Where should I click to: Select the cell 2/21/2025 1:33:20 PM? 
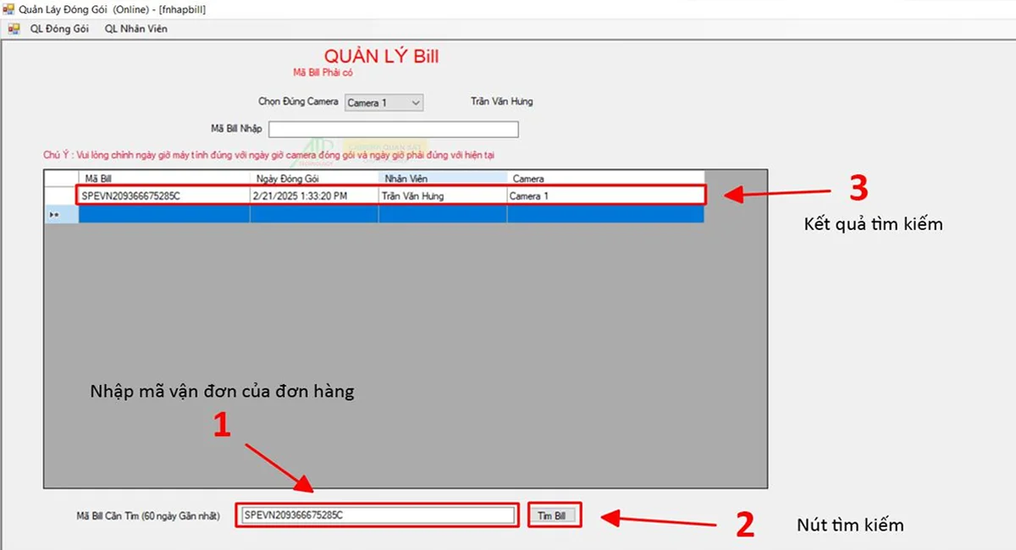314,195
